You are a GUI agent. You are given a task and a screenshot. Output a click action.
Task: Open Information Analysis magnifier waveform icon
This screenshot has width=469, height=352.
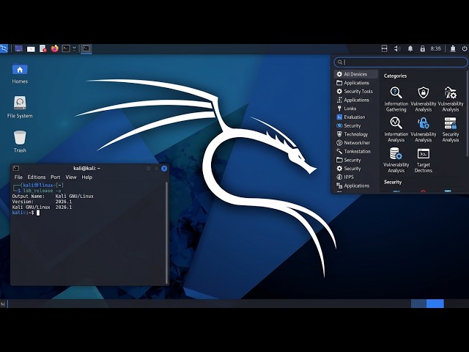click(x=396, y=130)
